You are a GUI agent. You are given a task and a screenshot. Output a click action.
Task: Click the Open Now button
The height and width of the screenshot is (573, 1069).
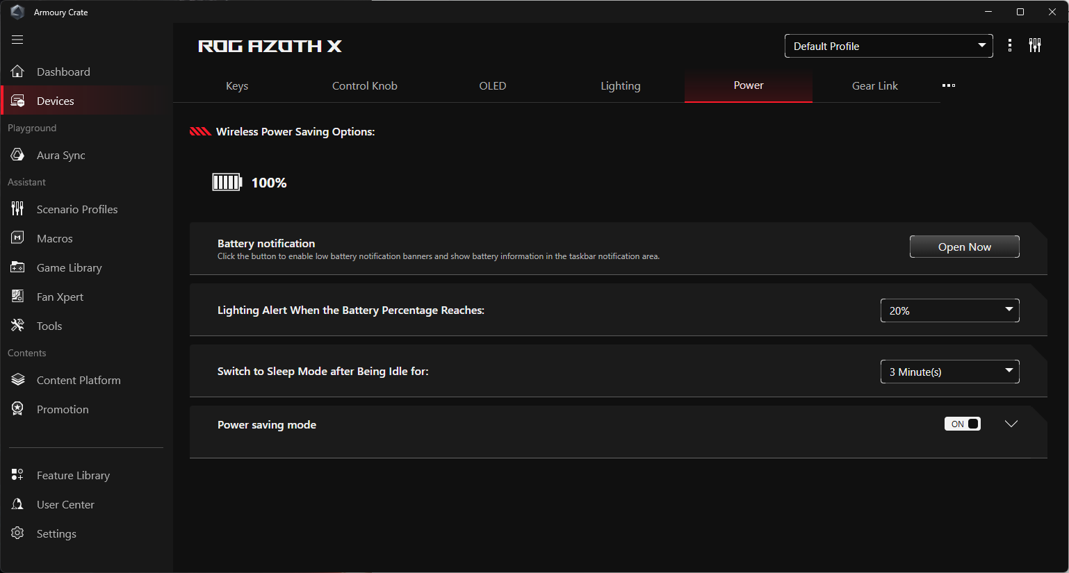click(x=964, y=247)
